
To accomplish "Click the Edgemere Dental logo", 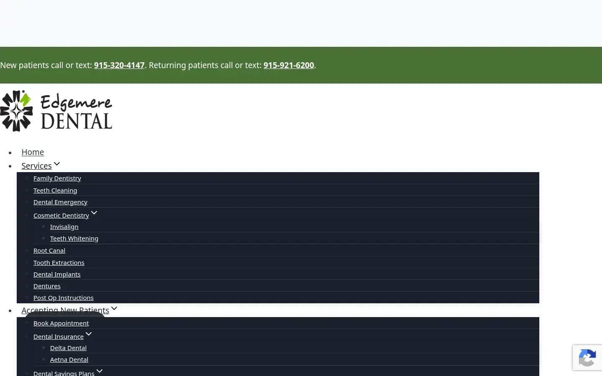I will [56, 111].
